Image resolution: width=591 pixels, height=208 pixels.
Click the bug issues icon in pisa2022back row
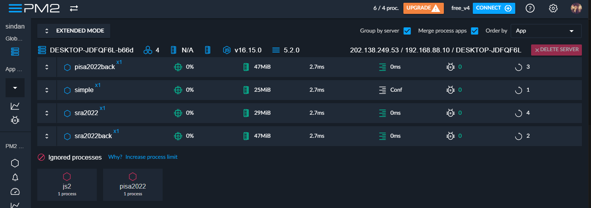click(x=451, y=67)
